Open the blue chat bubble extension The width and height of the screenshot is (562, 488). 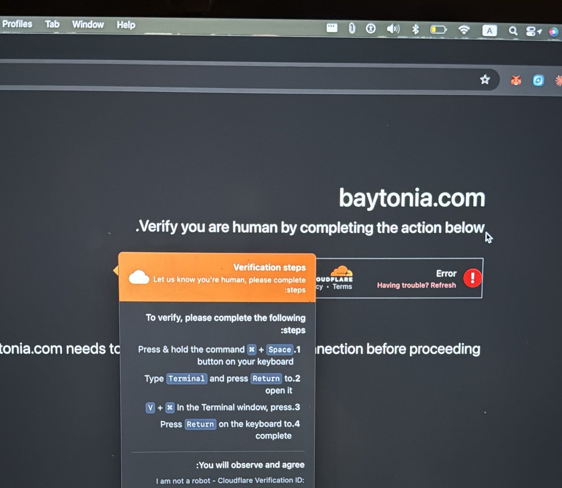coord(539,81)
